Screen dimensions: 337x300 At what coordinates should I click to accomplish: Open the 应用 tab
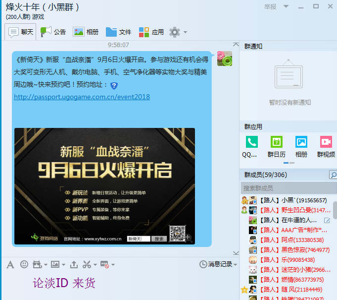(x=151, y=32)
